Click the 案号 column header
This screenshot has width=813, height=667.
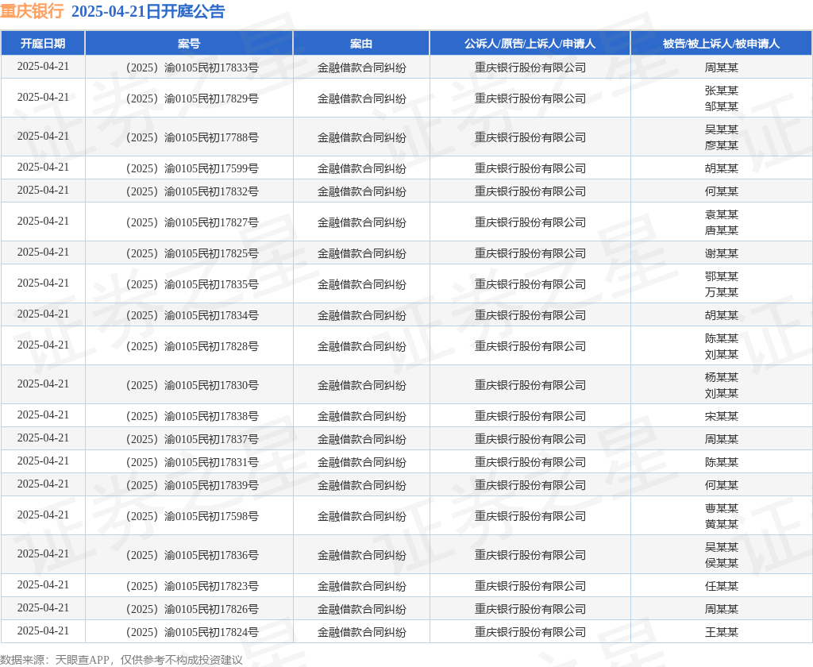coord(189,44)
